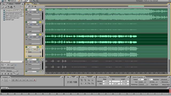Mute Track 1

click(38, 10)
